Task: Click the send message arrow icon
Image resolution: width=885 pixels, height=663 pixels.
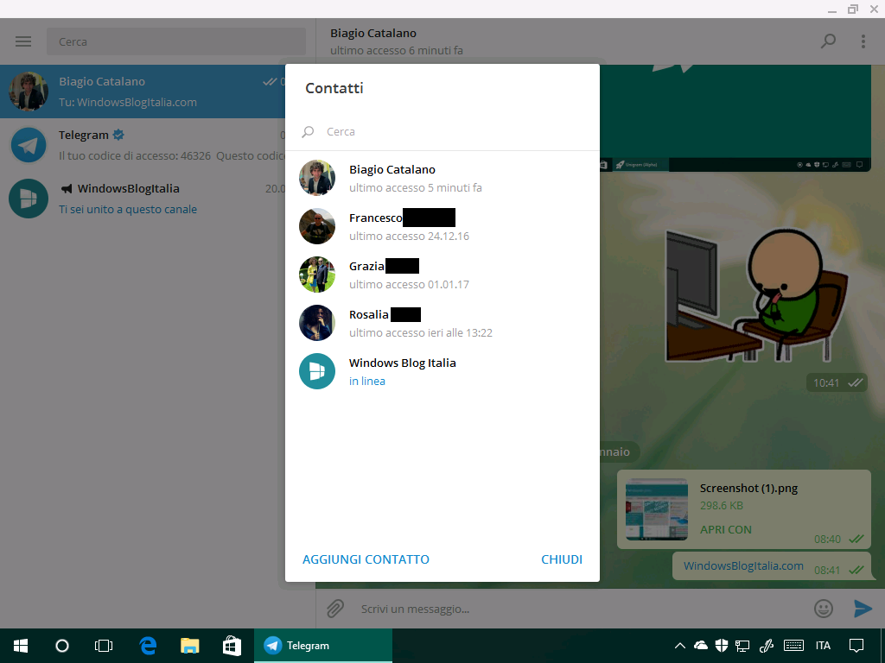Action: tap(863, 609)
